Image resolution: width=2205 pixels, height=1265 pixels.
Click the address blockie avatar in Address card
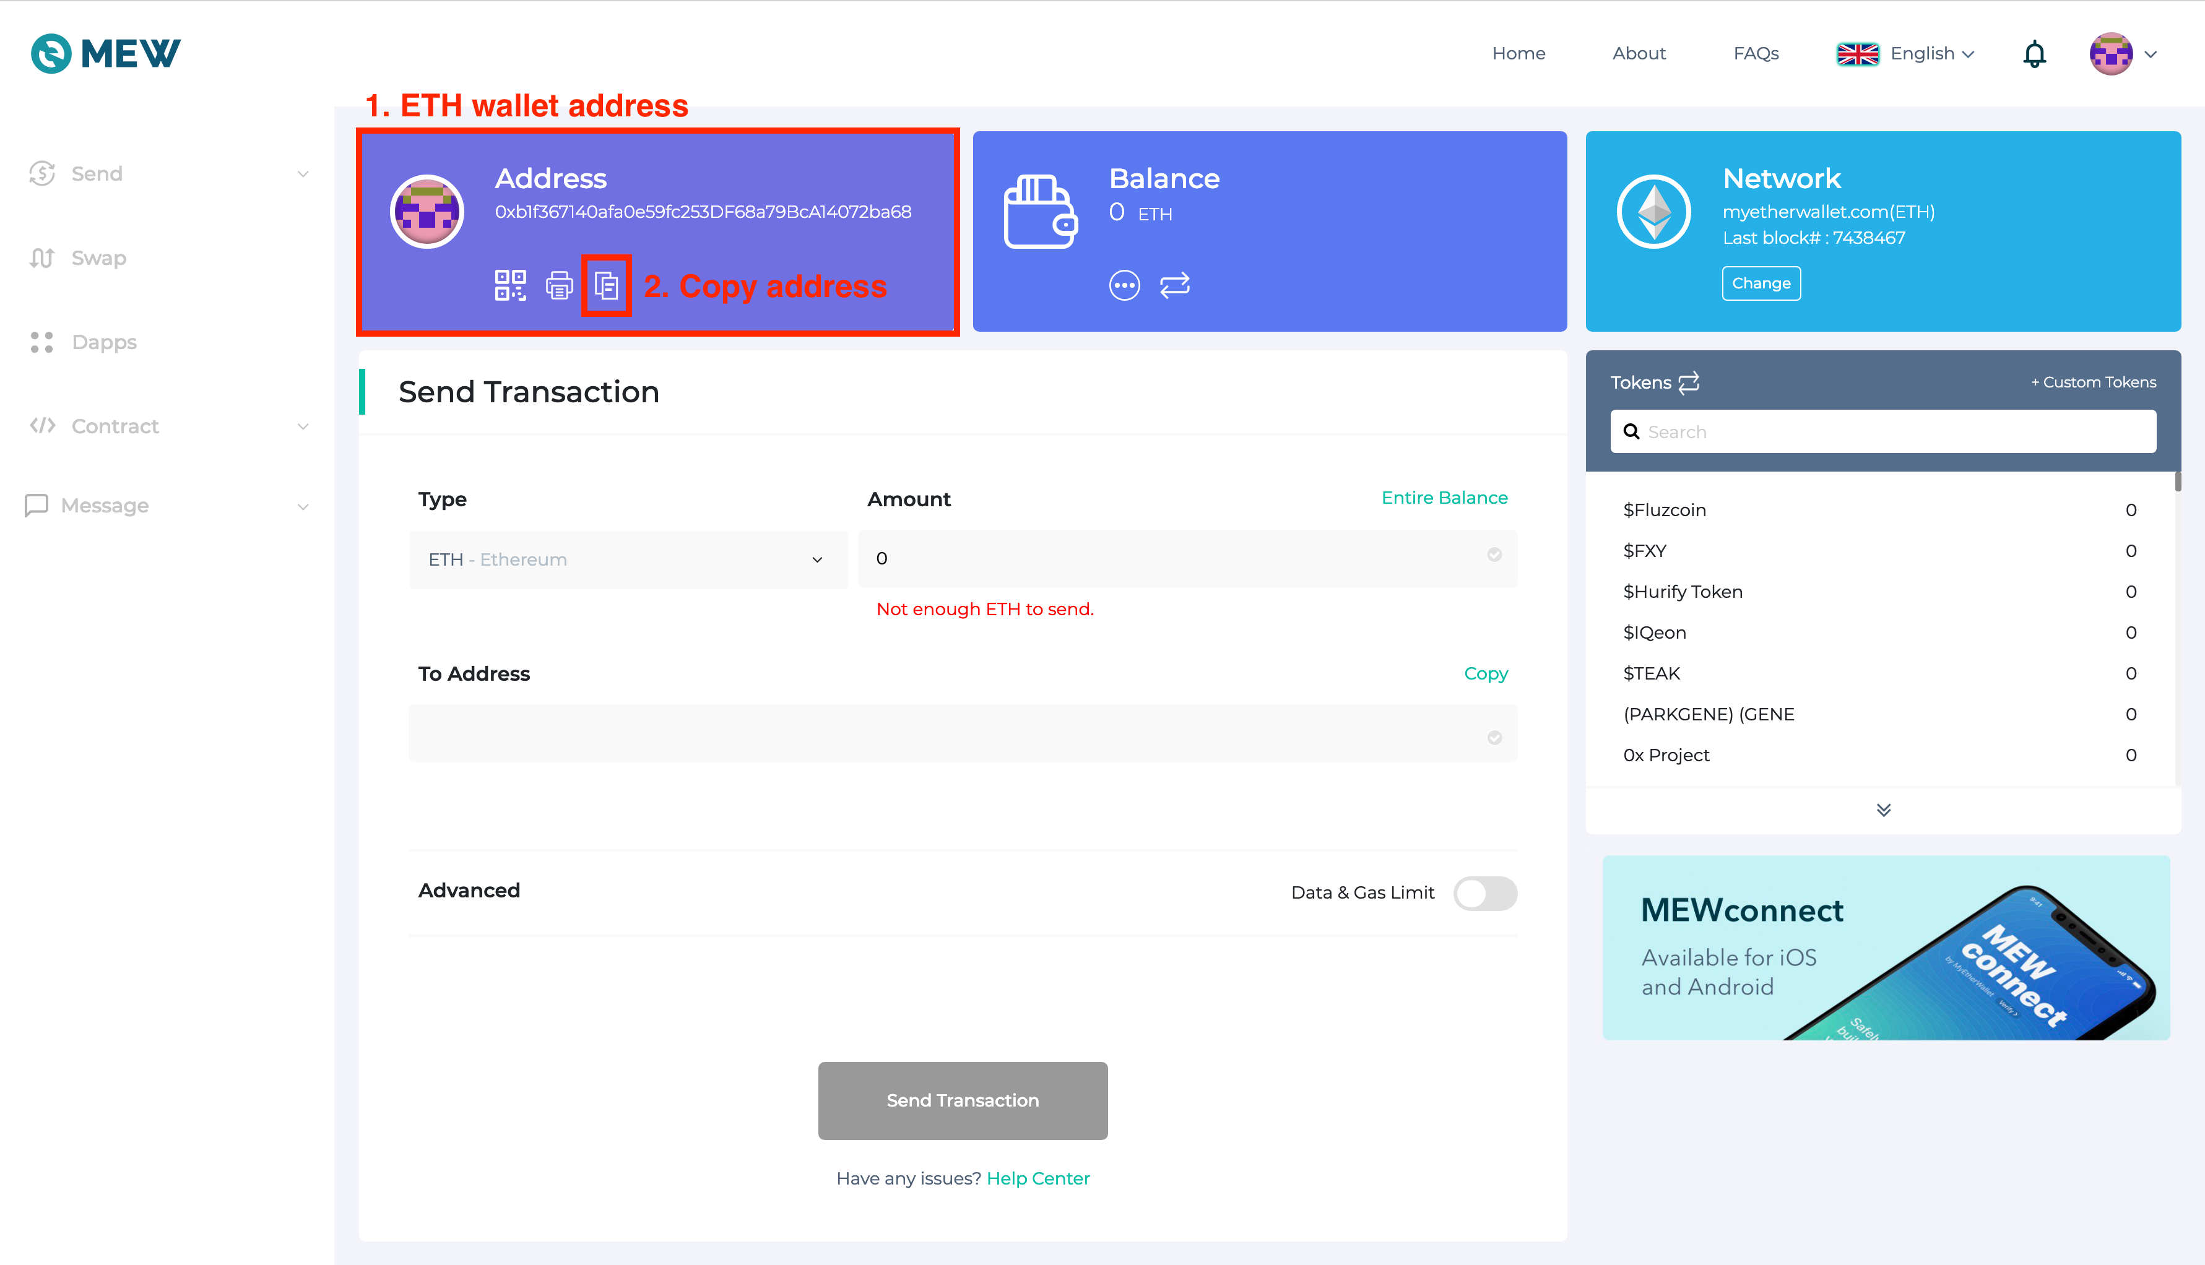(x=427, y=211)
